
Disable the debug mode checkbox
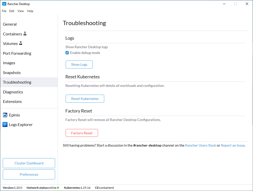(x=67, y=53)
